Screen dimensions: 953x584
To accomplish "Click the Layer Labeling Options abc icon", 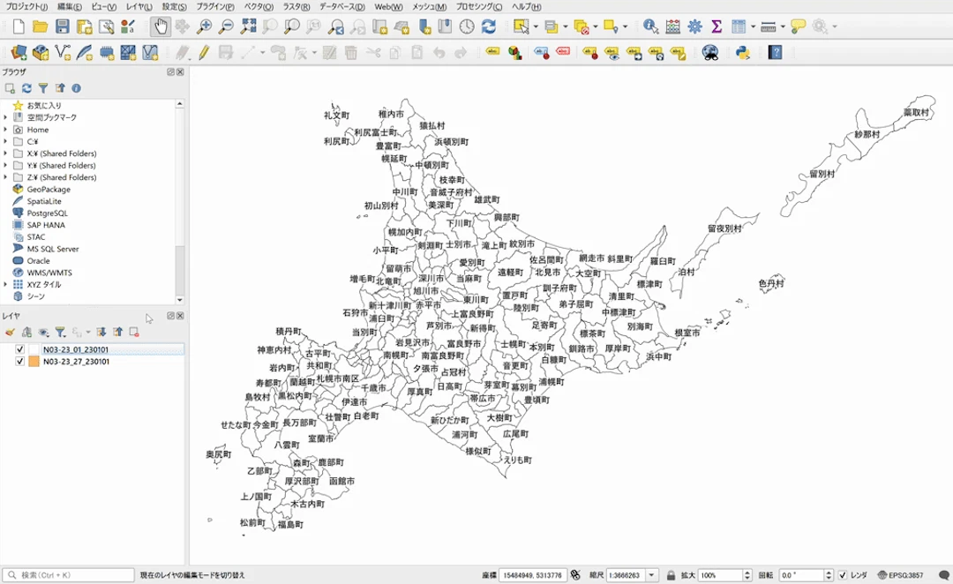I will pos(493,53).
